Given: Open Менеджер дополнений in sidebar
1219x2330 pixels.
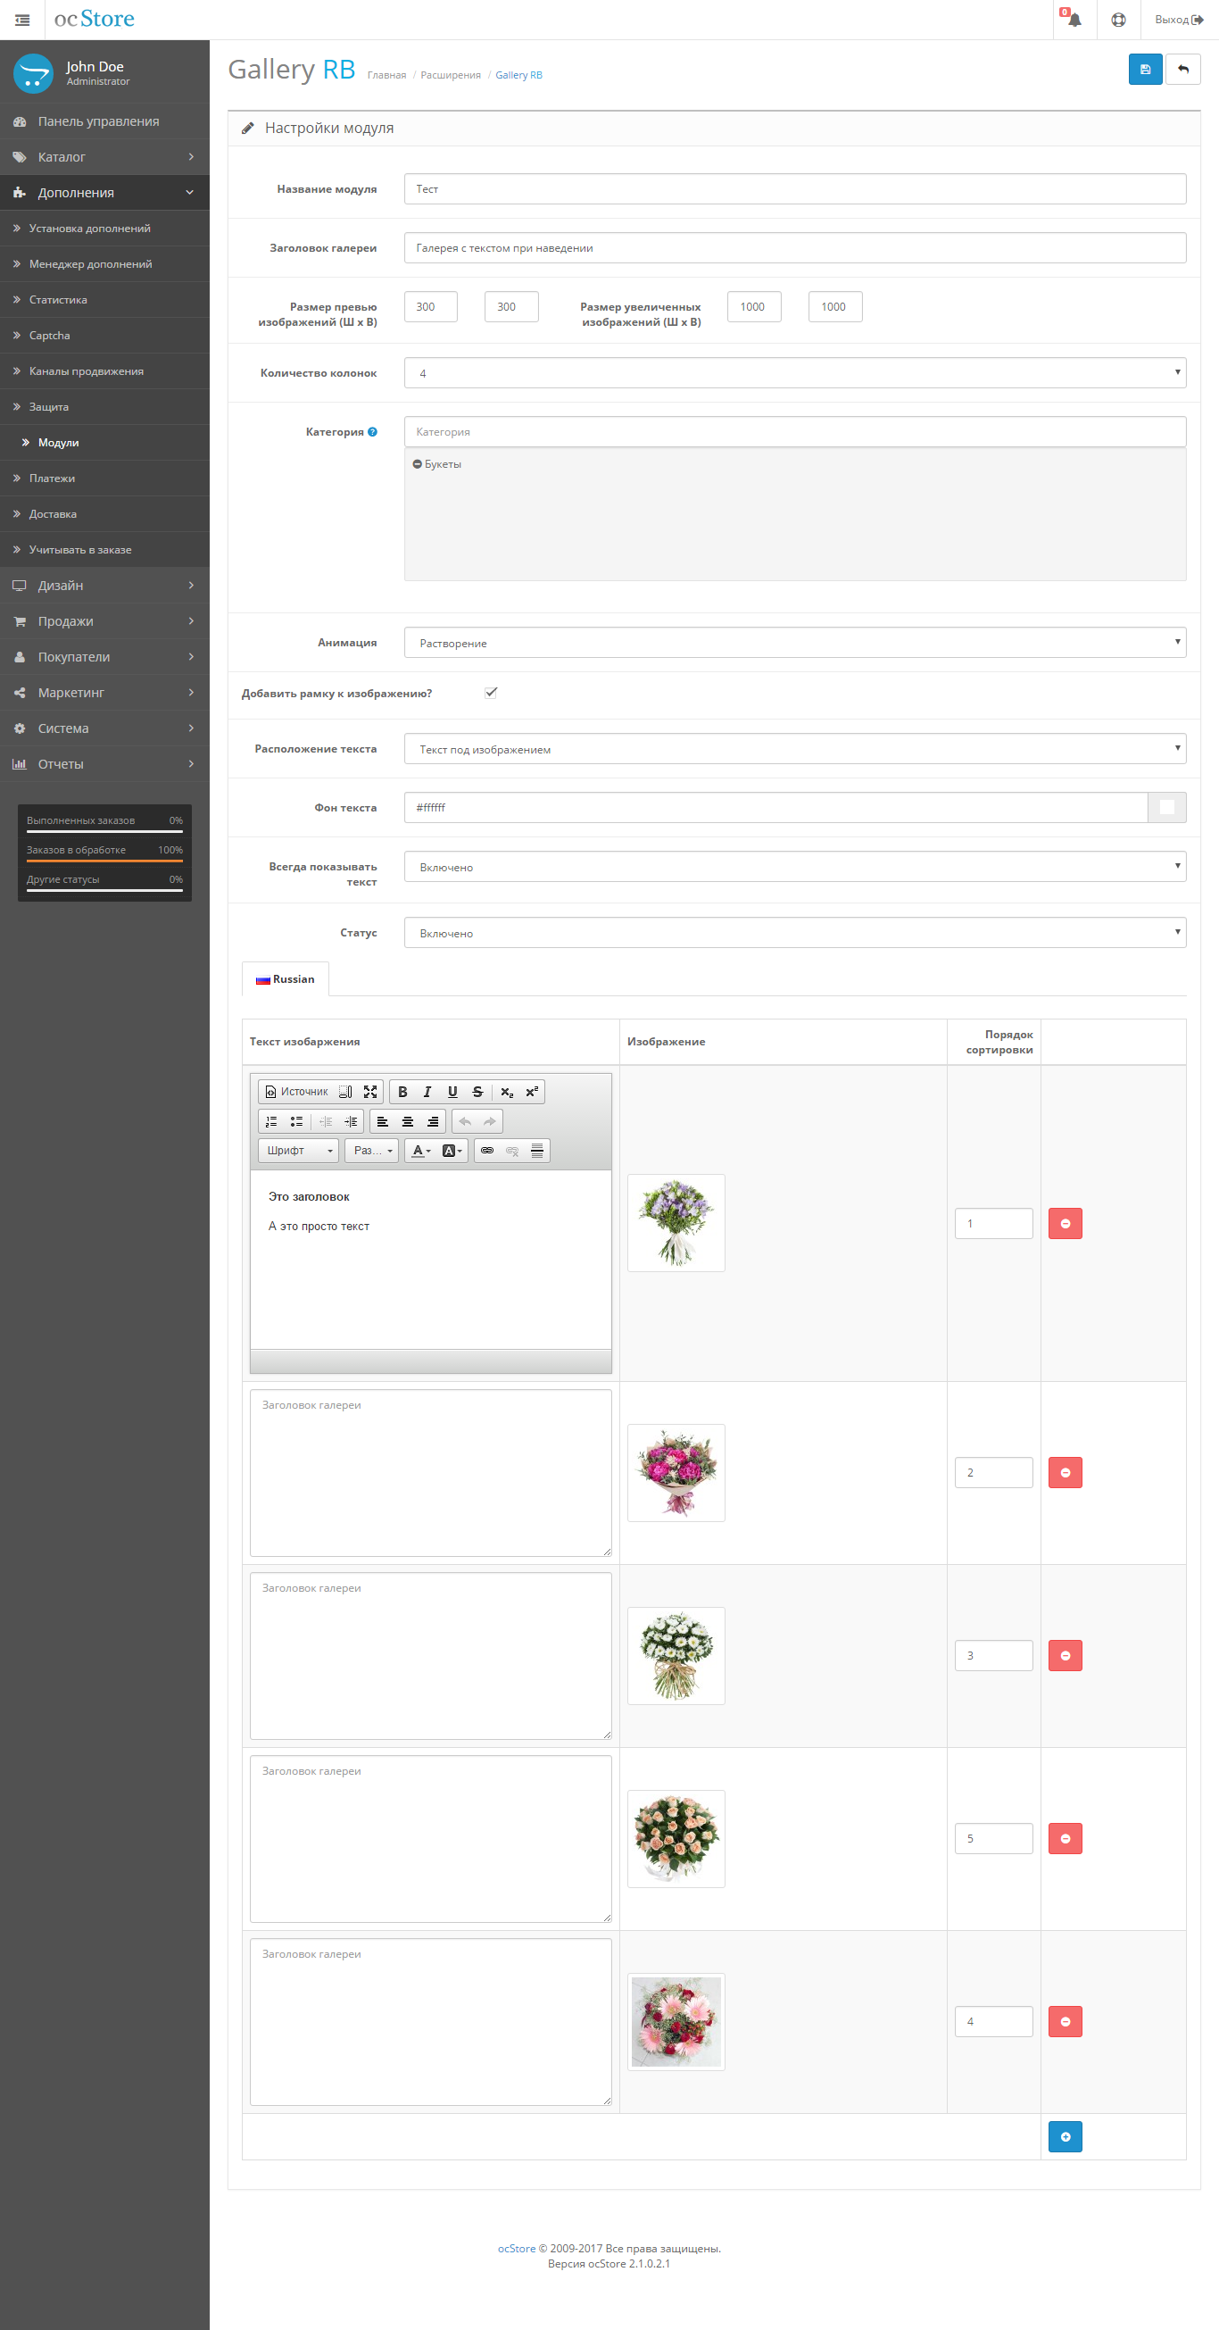Looking at the screenshot, I should click(x=105, y=264).
